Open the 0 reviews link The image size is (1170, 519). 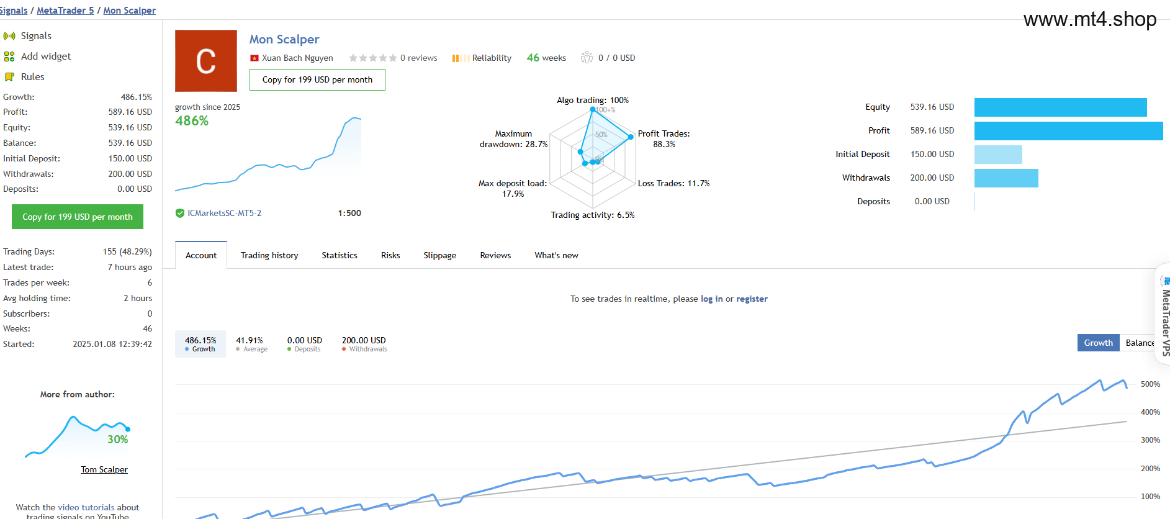point(418,58)
